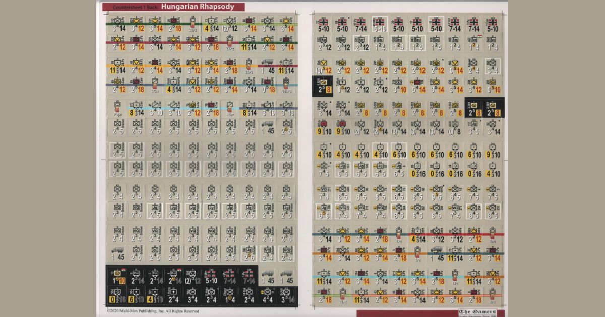Image resolution: width=605 pixels, height=317 pixels.
Task: Choose the black counter with yellow 6
Action: (x=136, y=294)
